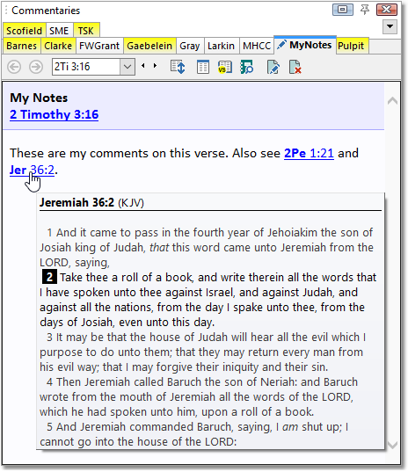Switch to the Larkin tab
This screenshot has width=408, height=472.
[x=221, y=46]
